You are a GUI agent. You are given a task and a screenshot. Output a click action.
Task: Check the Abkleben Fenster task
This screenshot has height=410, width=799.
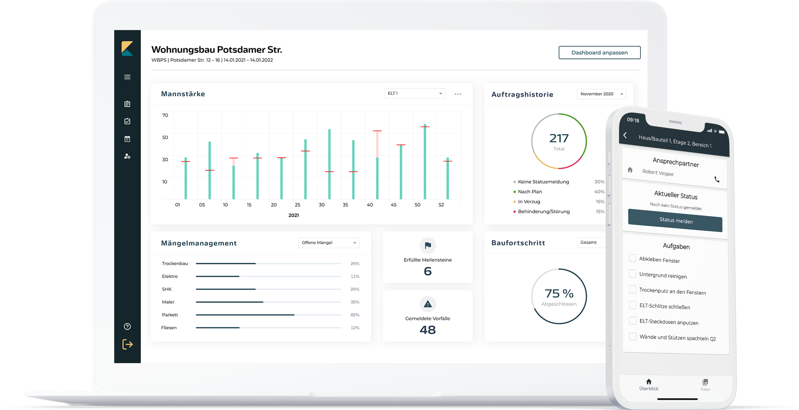[633, 258]
